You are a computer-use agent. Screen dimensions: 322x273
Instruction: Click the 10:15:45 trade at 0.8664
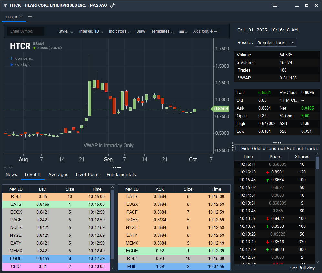pyautogui.click(x=275, y=180)
